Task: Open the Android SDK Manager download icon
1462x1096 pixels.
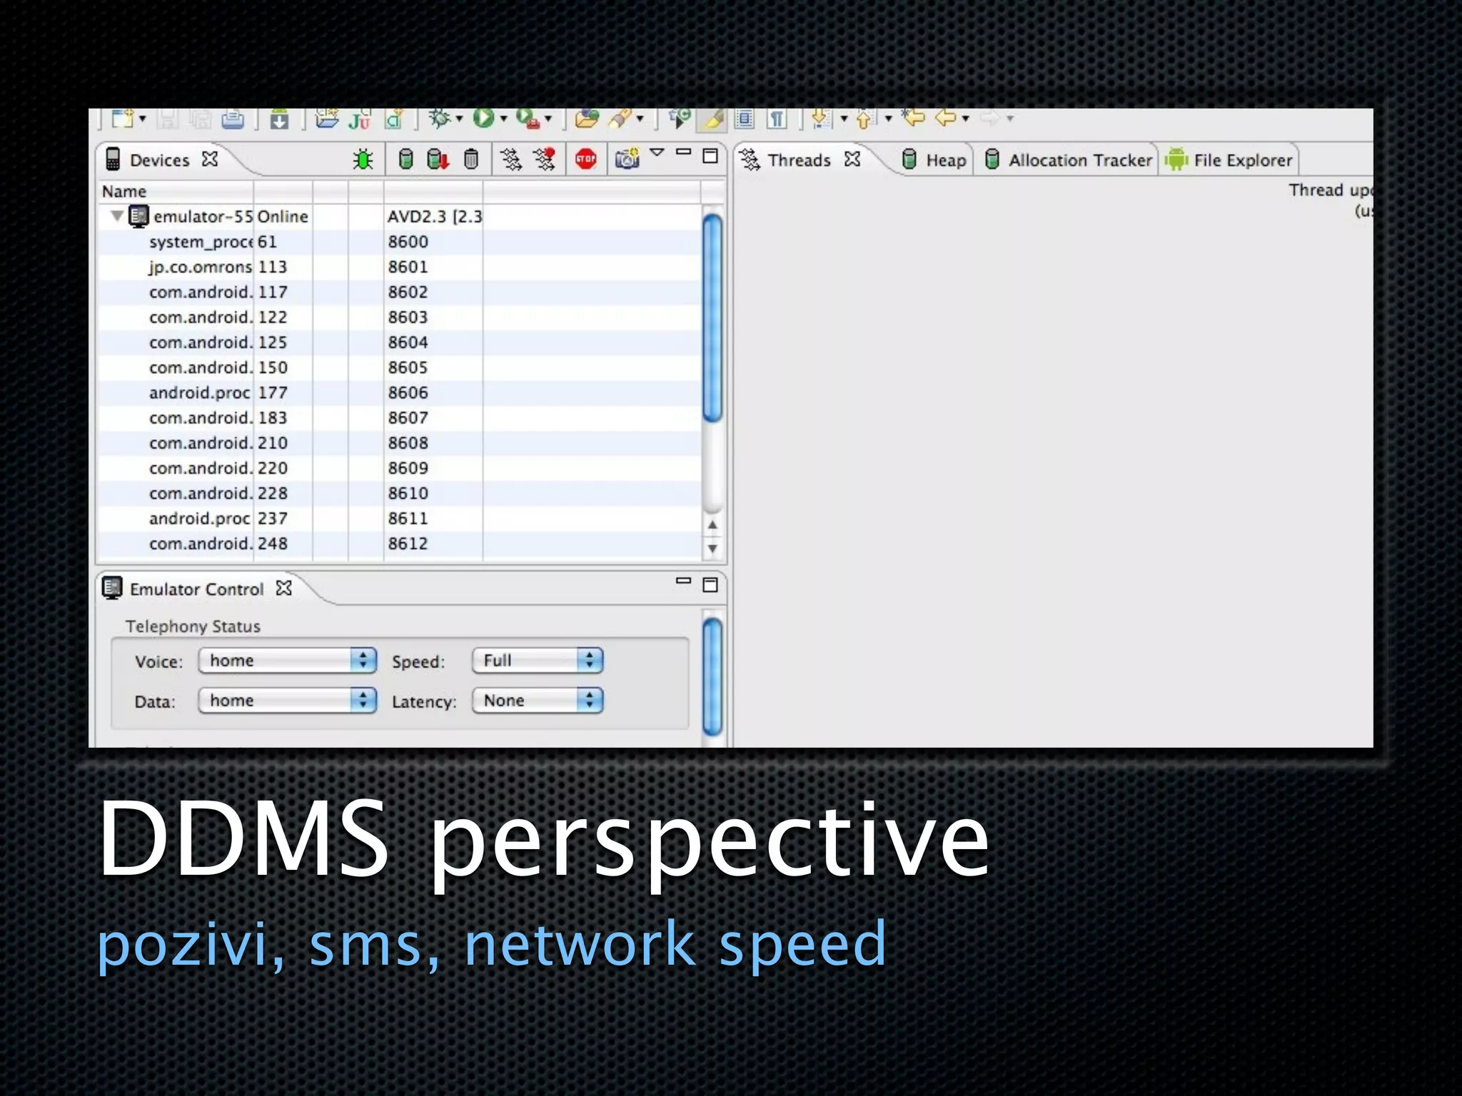Action: 279,119
